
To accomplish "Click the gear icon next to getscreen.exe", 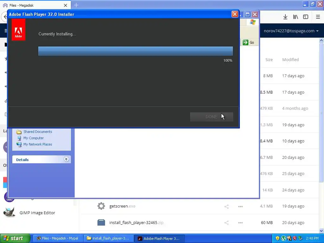I will tap(101, 206).
